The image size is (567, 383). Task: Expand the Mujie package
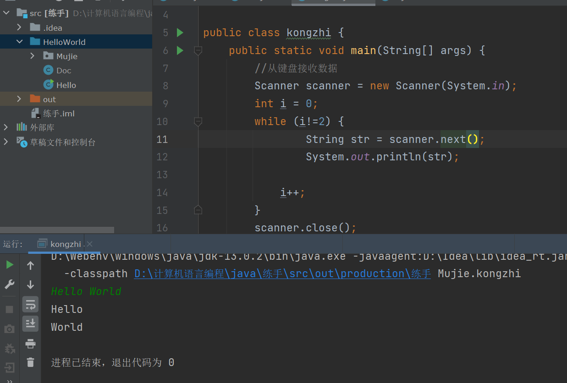tap(32, 56)
